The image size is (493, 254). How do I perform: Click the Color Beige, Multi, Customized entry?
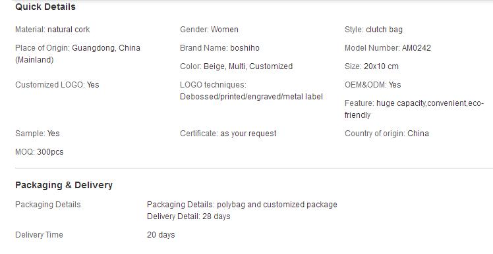pyautogui.click(x=236, y=66)
